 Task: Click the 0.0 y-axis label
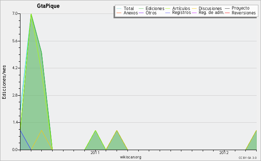(15, 150)
